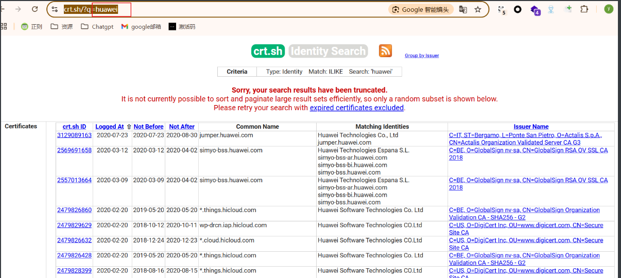
Task: Open GlobalSign SHA256 G2 issuer in row 2479826860
Action: (524, 214)
